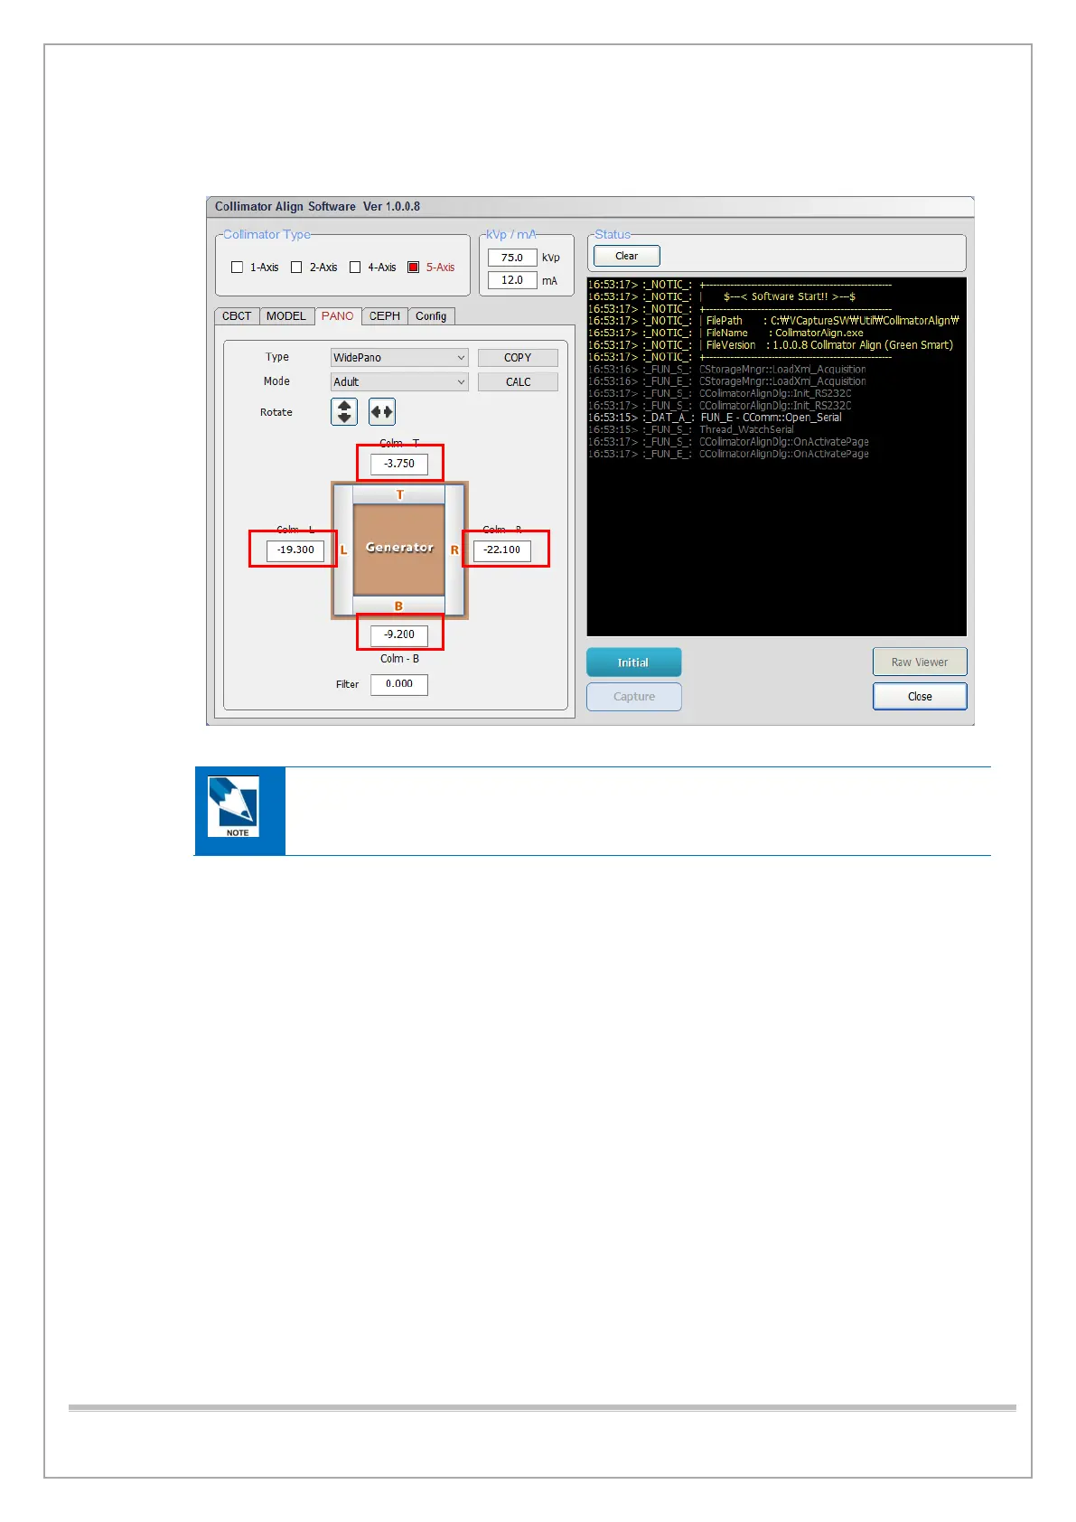
Task: Click the Close button
Action: pyautogui.click(x=920, y=697)
